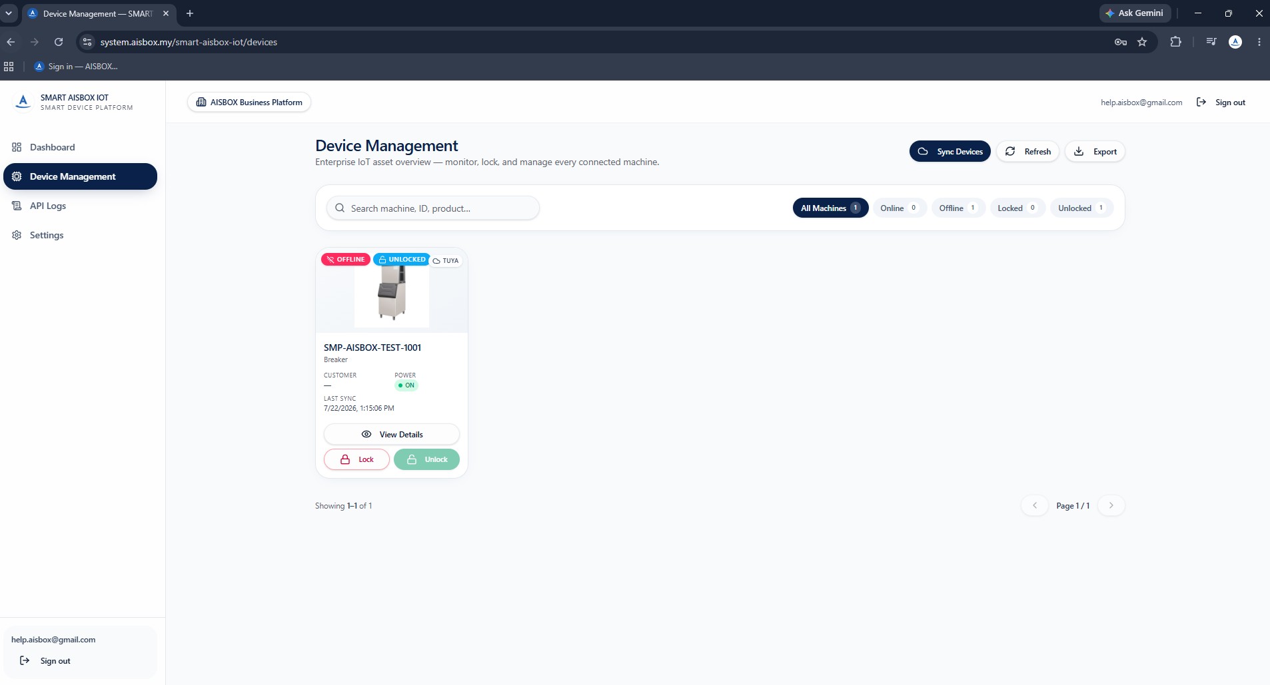The image size is (1270, 685).
Task: Click the site information icon in address bar
Action: pos(87,42)
